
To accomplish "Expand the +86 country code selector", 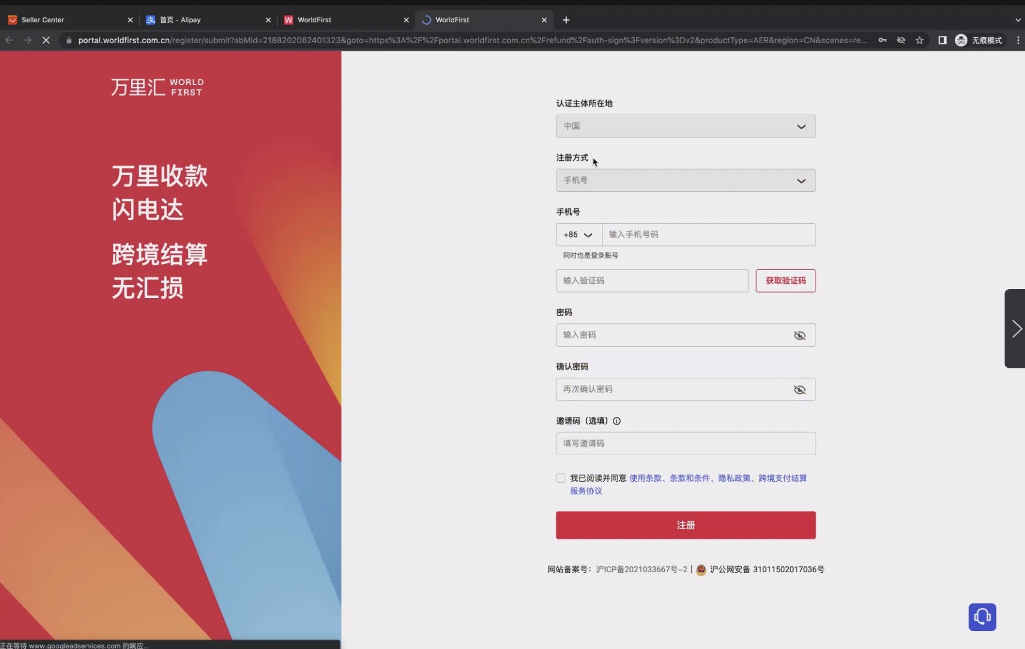I will 579,235.
